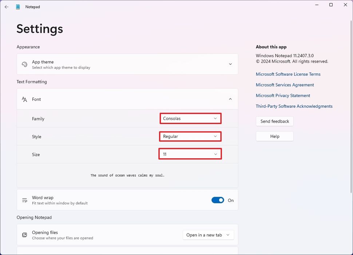Turn off Word wrap
The height and width of the screenshot is (255, 353).
coord(218,200)
